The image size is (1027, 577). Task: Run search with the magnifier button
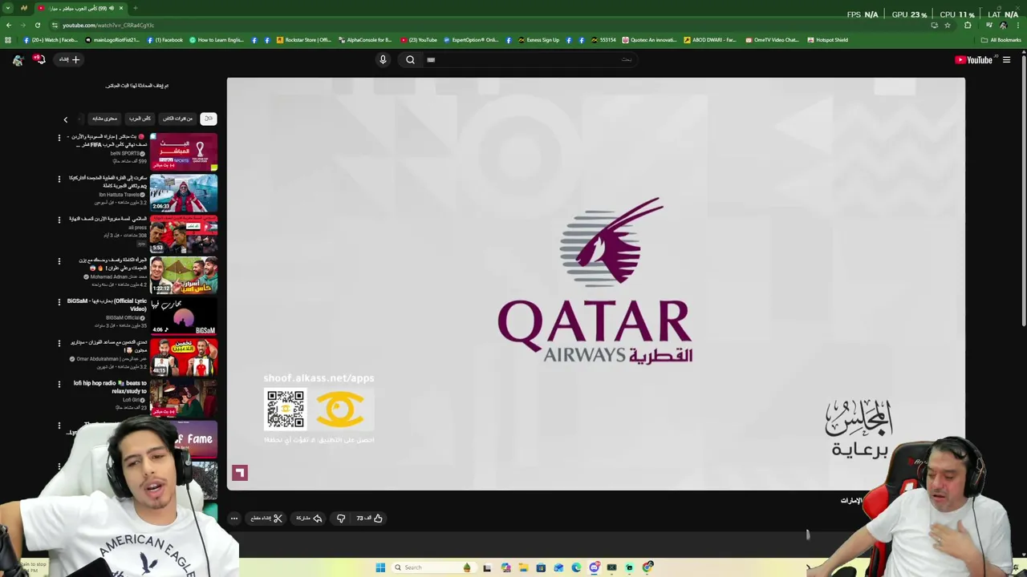[410, 59]
